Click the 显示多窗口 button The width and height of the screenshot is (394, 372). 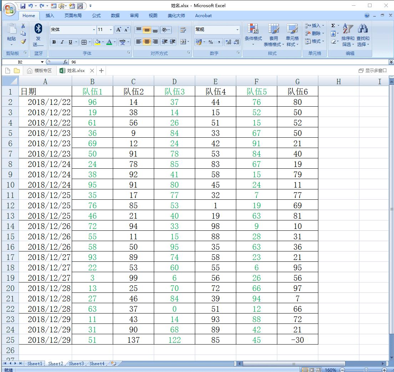coord(373,71)
